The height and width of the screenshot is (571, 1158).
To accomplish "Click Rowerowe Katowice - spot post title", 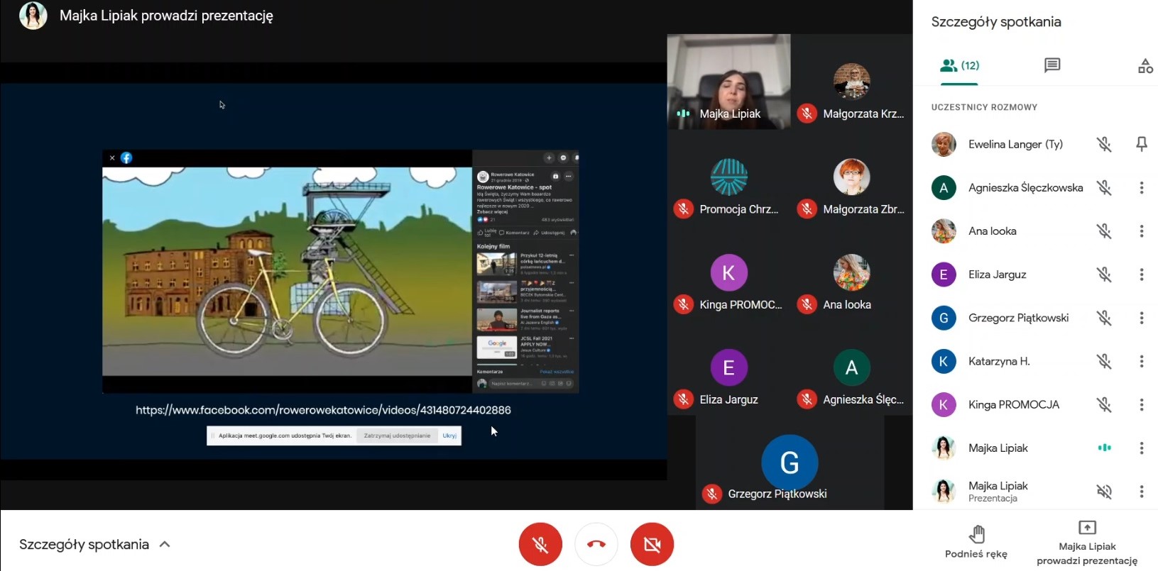I will coord(514,187).
